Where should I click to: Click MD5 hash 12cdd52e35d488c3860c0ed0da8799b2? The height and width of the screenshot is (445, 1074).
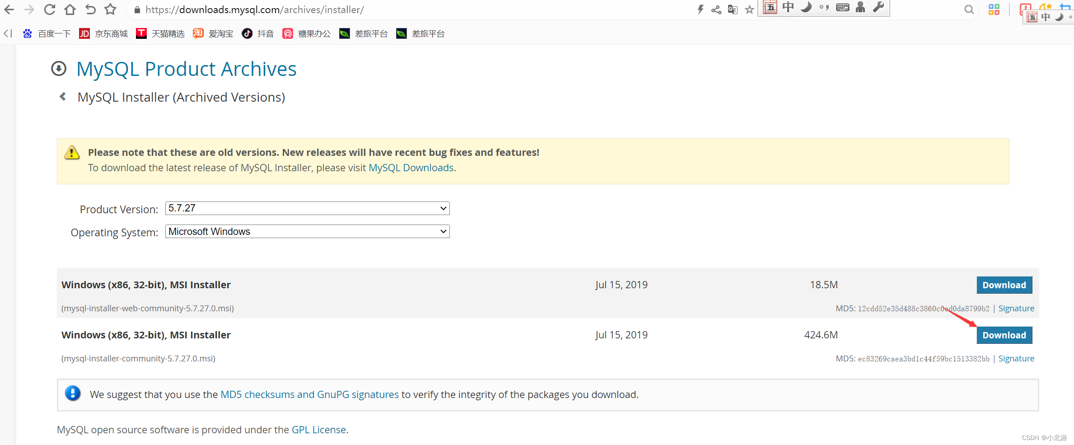click(924, 309)
